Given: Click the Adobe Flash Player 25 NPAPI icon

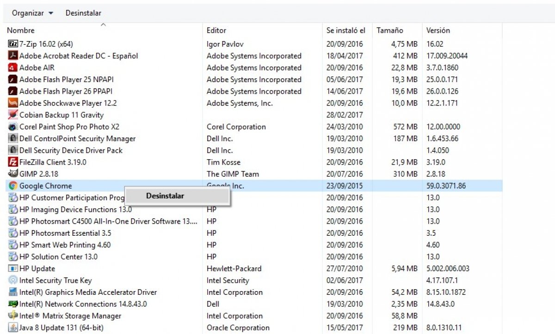Looking at the screenshot, I should tap(13, 80).
